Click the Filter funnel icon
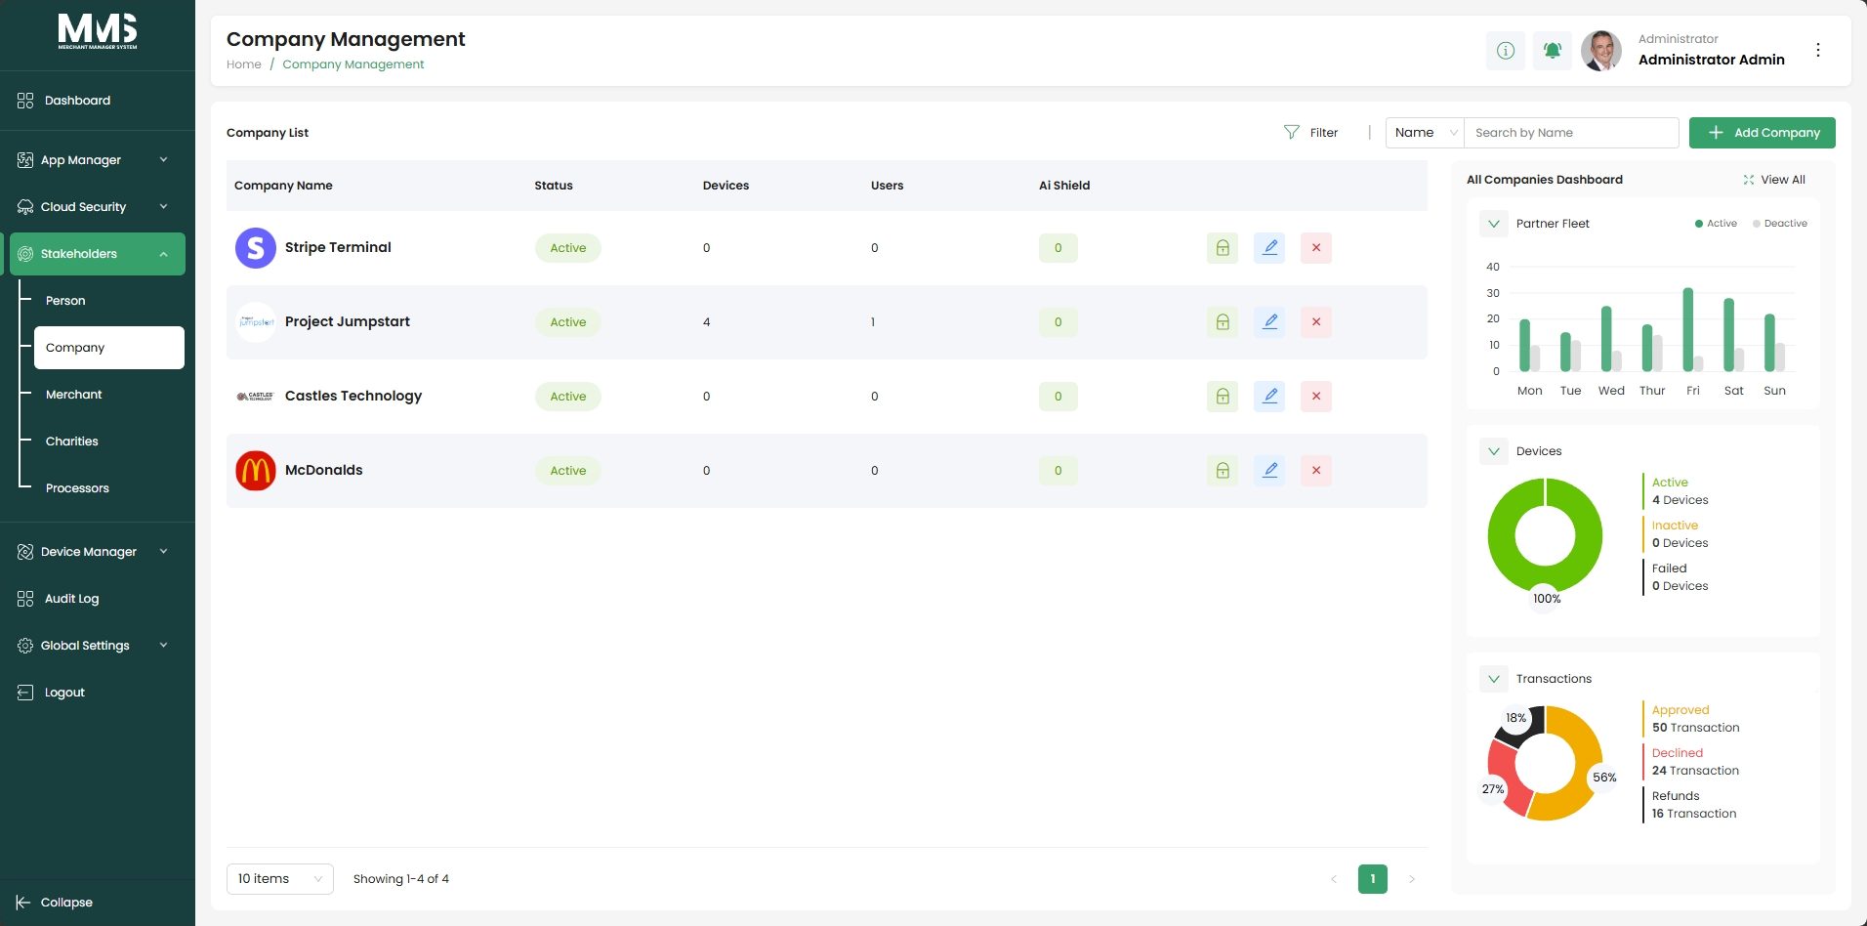 pos(1292,133)
